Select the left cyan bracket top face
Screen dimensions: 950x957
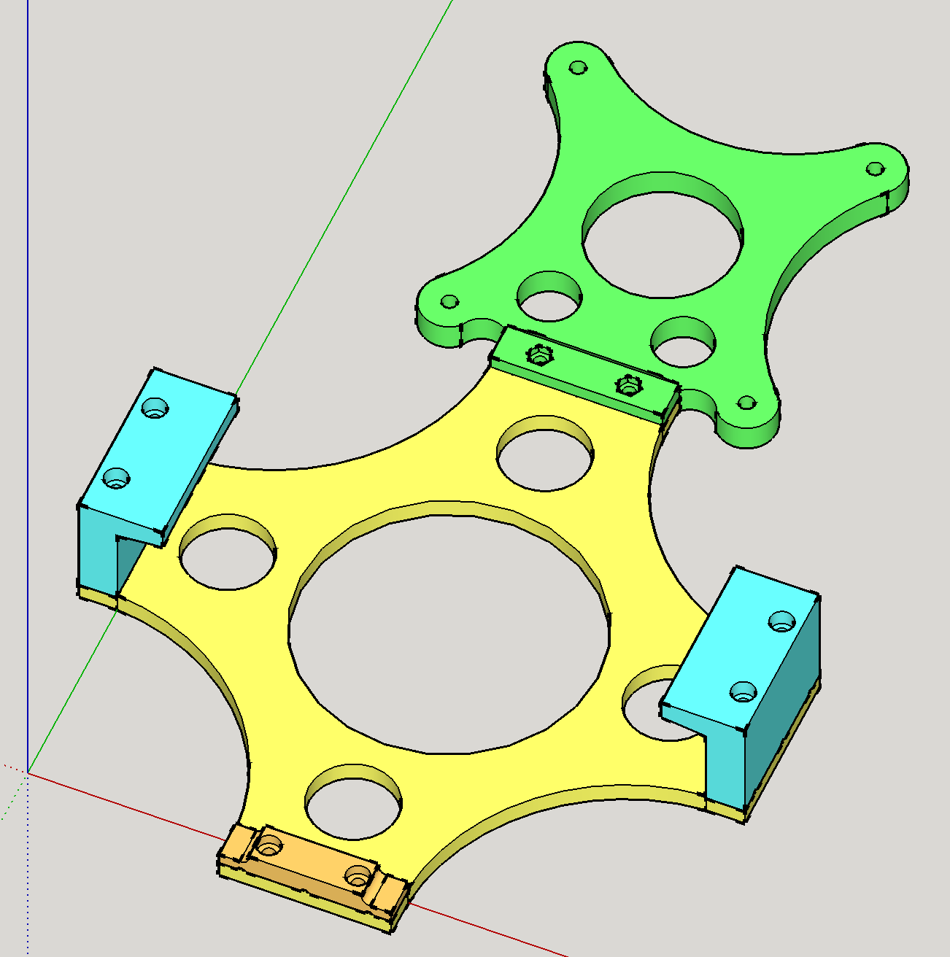click(157, 452)
